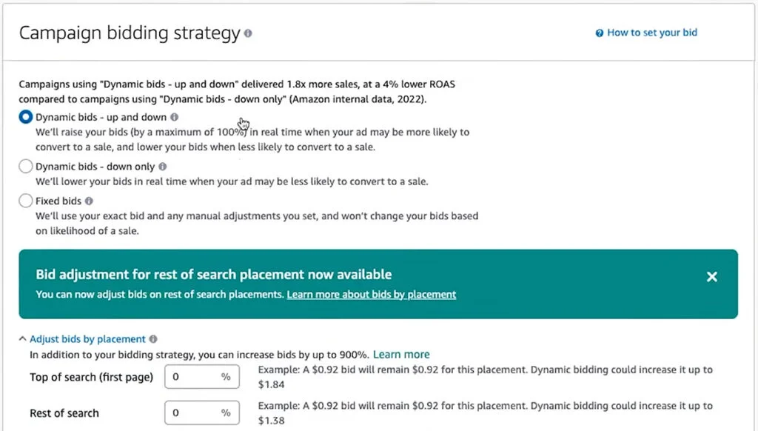This screenshot has width=758, height=431.
Task: Click the caret icon before Adjust bids by placement
Action: [x=23, y=338]
